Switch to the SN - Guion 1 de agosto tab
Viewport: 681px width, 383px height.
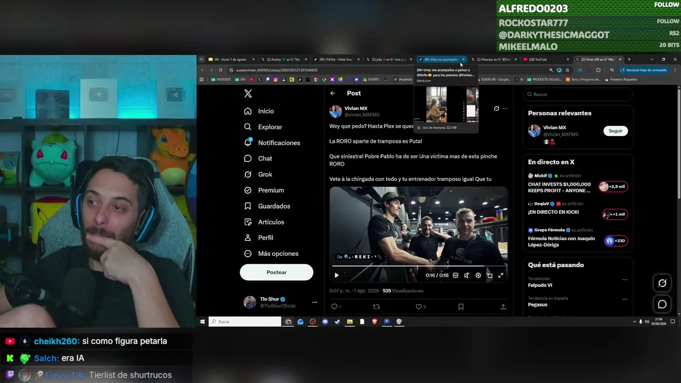(231, 60)
